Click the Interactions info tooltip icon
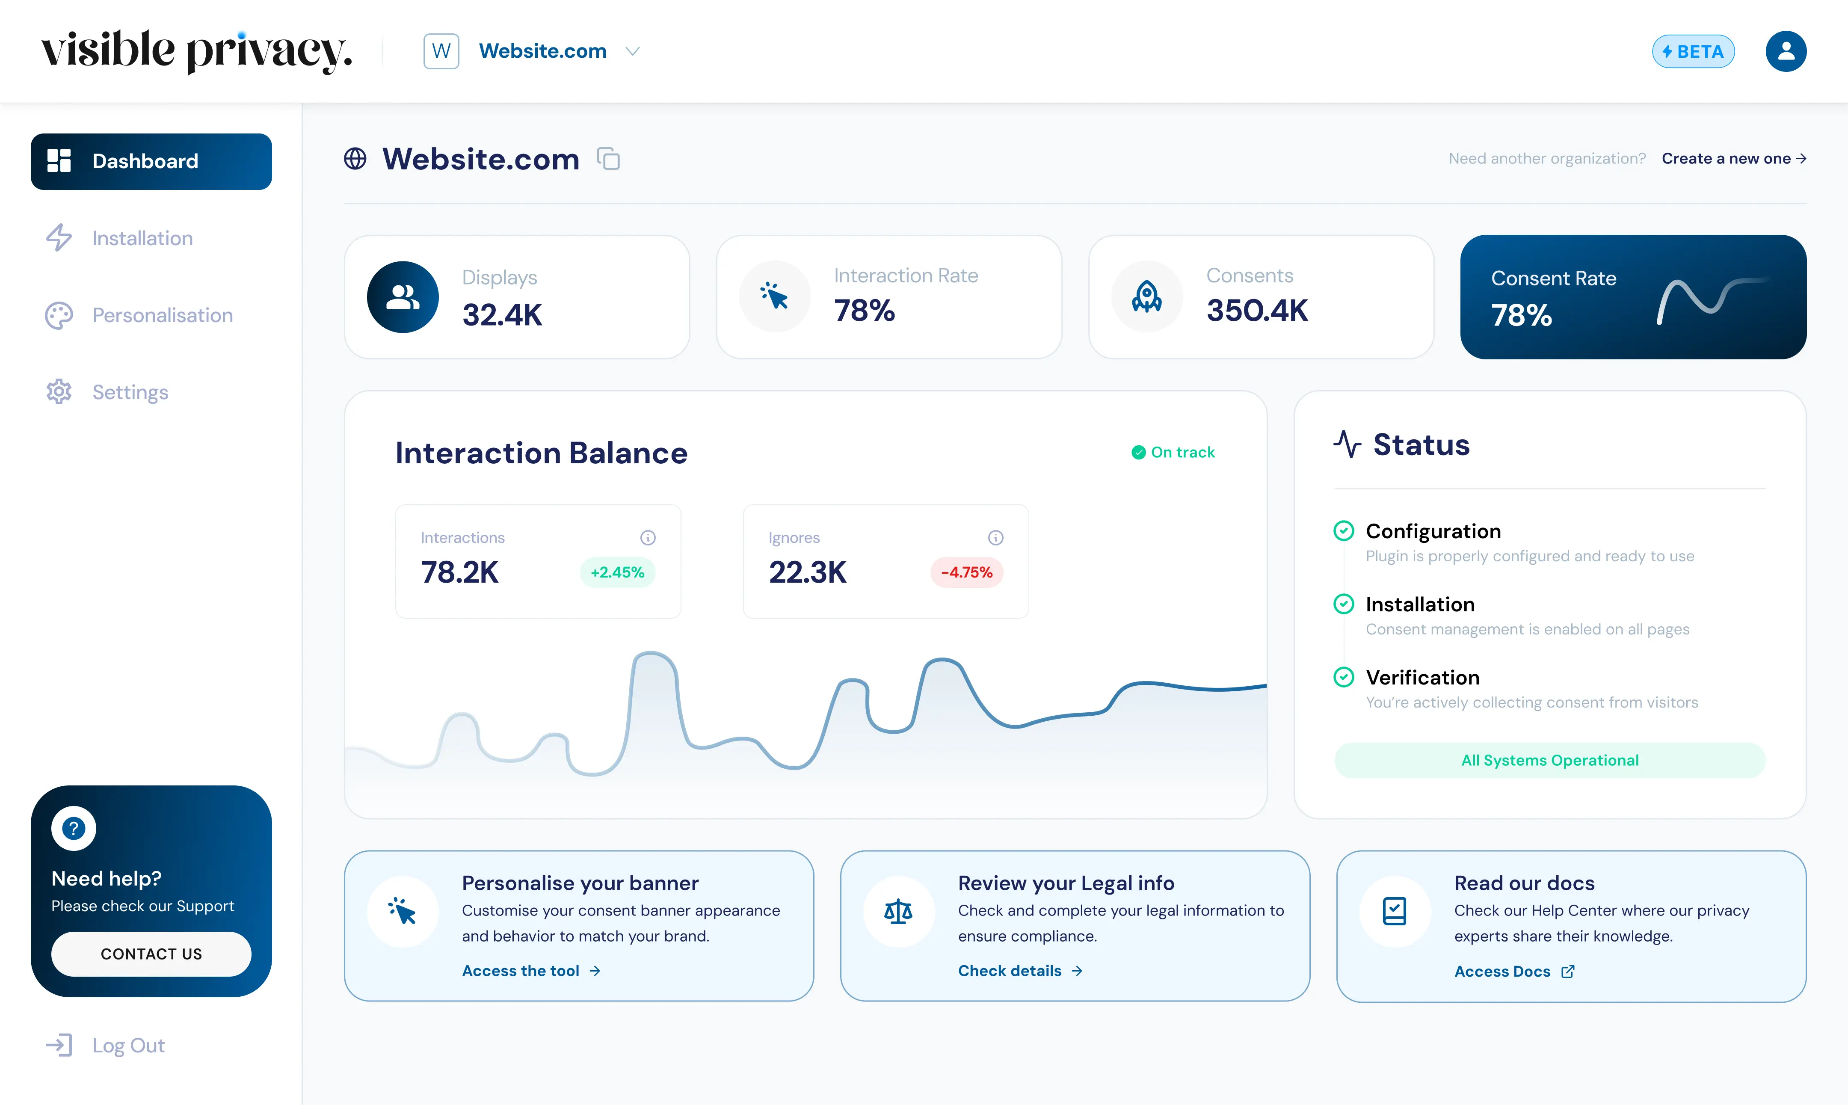This screenshot has height=1105, width=1848. [x=648, y=537]
